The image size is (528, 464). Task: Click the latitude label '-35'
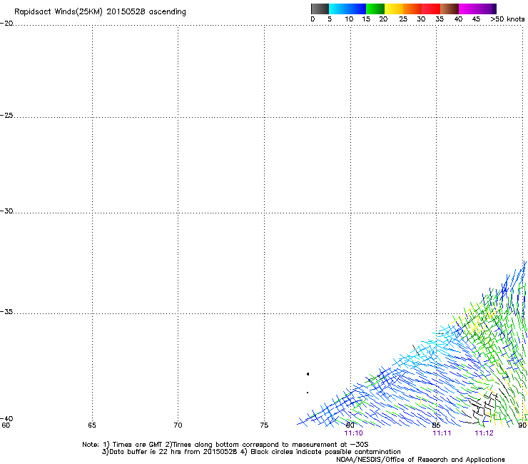6,312
